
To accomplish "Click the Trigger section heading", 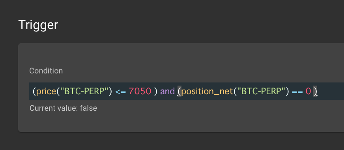I will pos(38,25).
